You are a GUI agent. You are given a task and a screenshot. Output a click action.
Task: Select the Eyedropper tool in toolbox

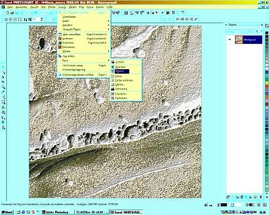click(4, 92)
